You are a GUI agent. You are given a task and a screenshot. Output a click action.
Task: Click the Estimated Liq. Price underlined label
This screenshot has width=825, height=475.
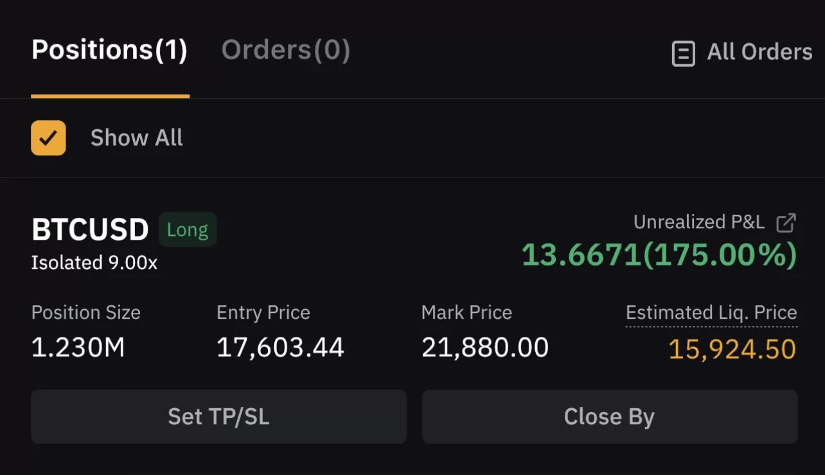[x=711, y=313]
